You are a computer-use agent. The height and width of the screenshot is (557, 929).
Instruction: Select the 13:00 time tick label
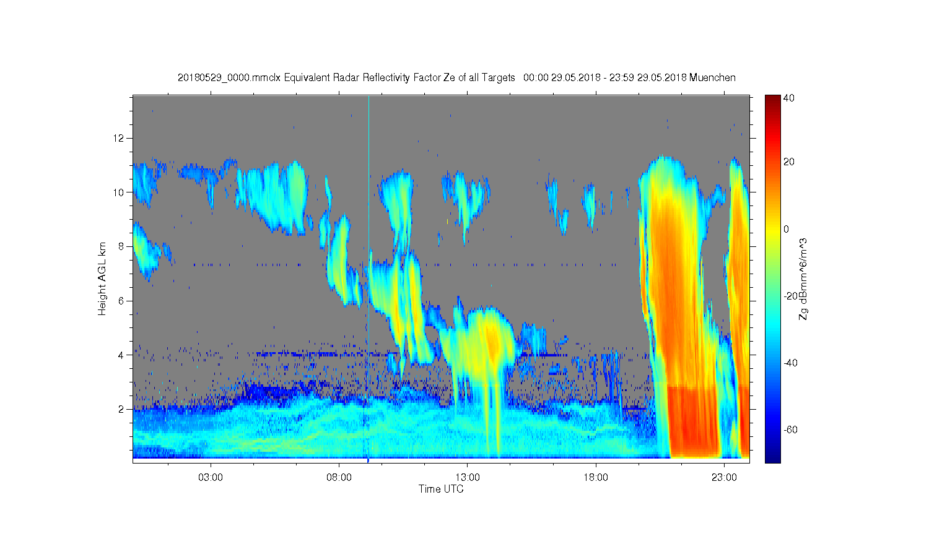click(468, 477)
